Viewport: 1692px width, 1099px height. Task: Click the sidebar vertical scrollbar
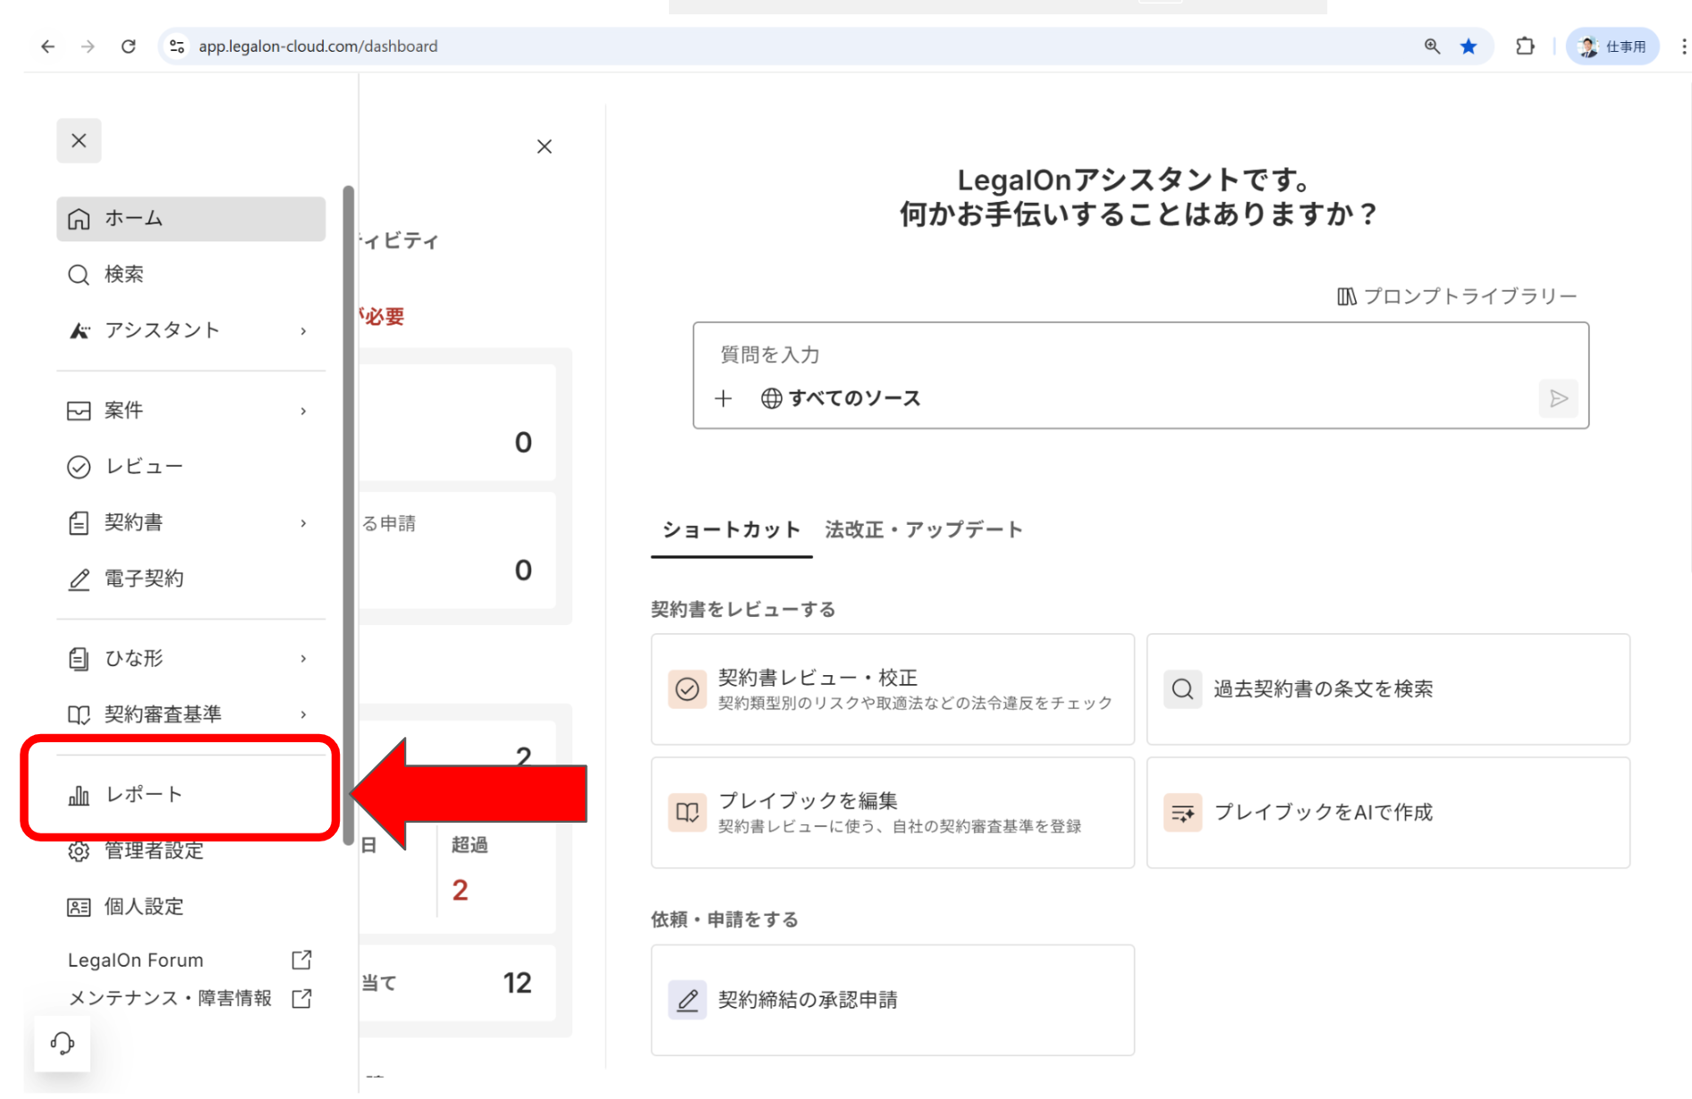(348, 514)
